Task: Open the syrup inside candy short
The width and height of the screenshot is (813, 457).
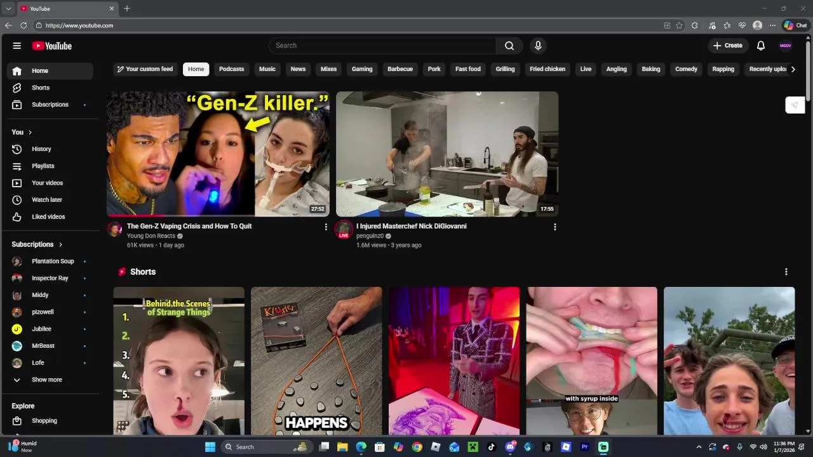Action: [x=592, y=361]
